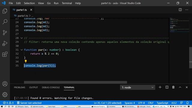Open the Extensions view

[x=5, y=54]
